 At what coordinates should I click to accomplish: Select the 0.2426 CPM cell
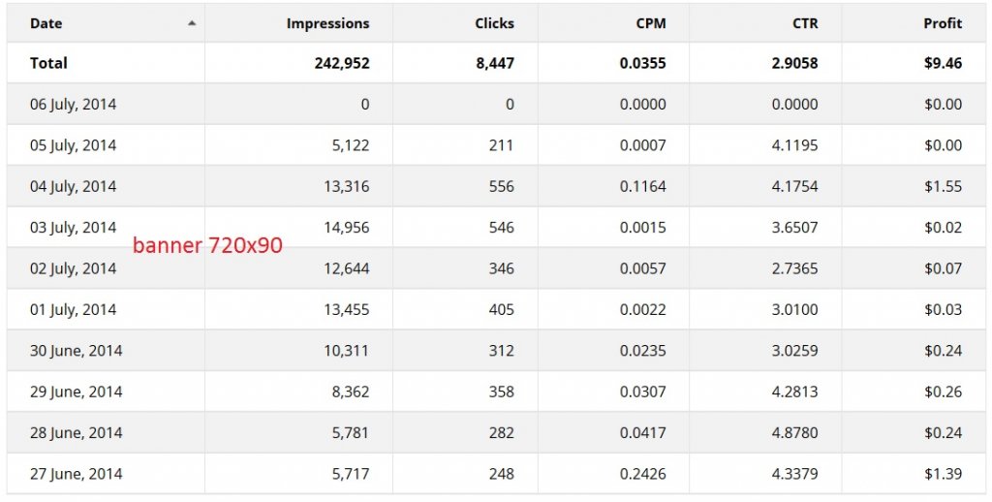click(643, 474)
